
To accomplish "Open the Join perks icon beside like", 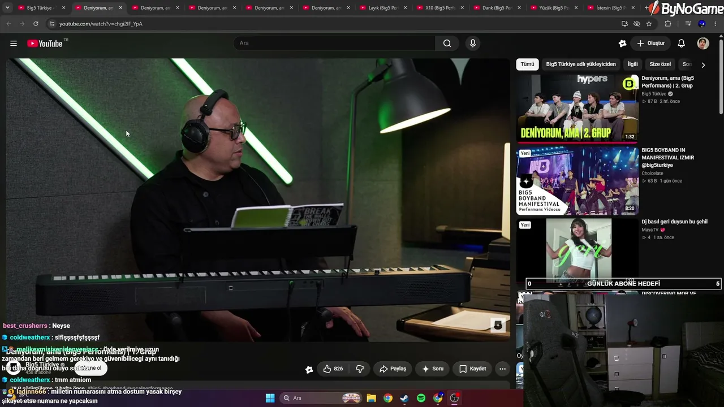I will pyautogui.click(x=309, y=369).
